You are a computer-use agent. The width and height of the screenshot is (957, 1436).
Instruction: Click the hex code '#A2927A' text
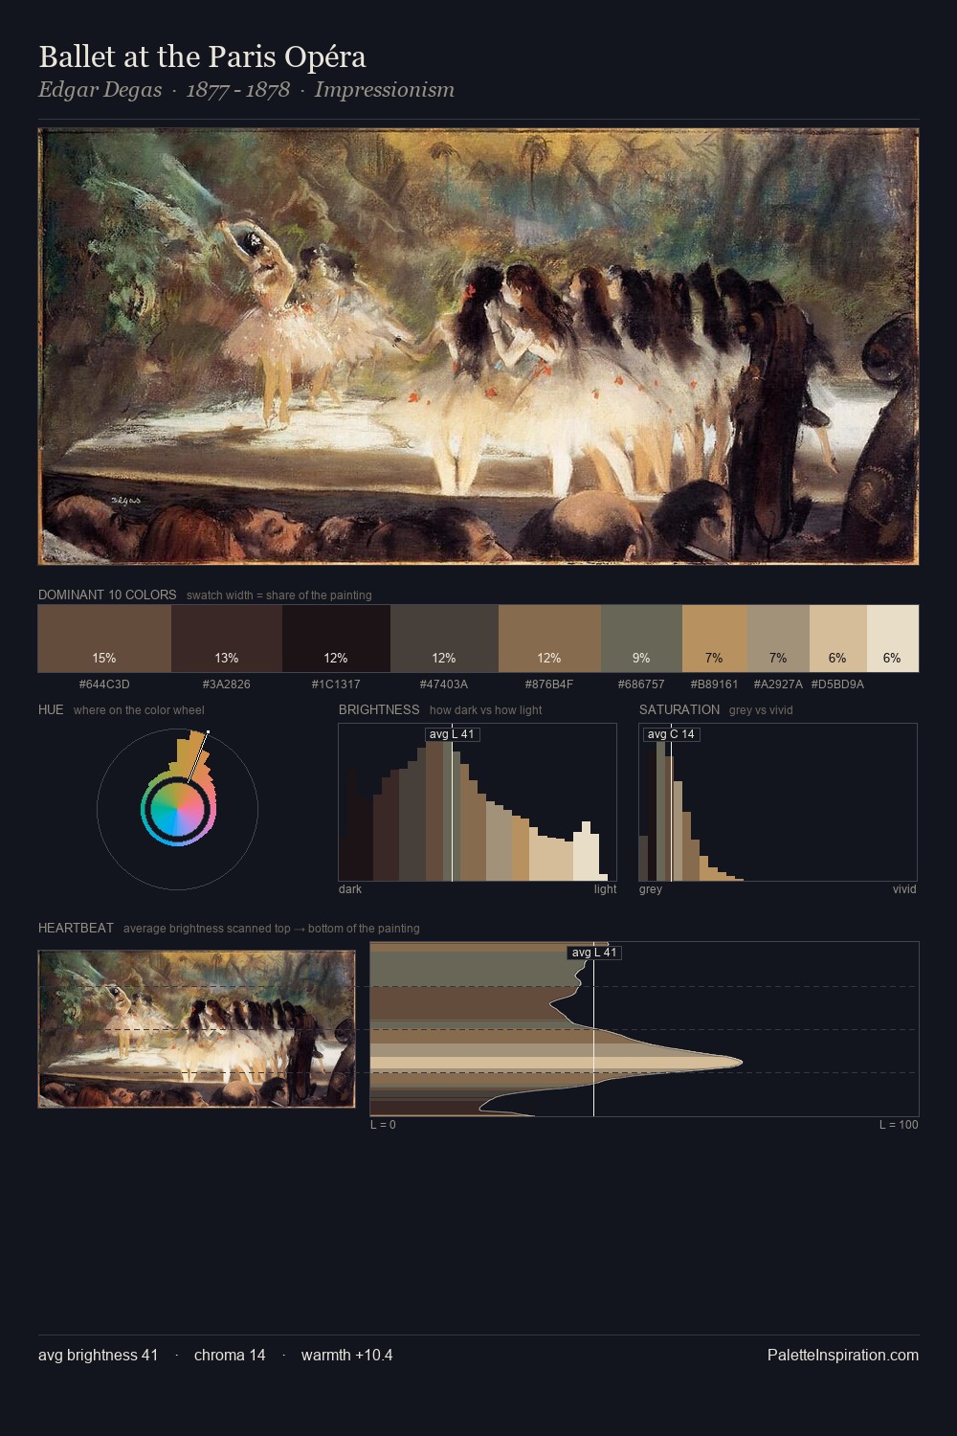(778, 684)
